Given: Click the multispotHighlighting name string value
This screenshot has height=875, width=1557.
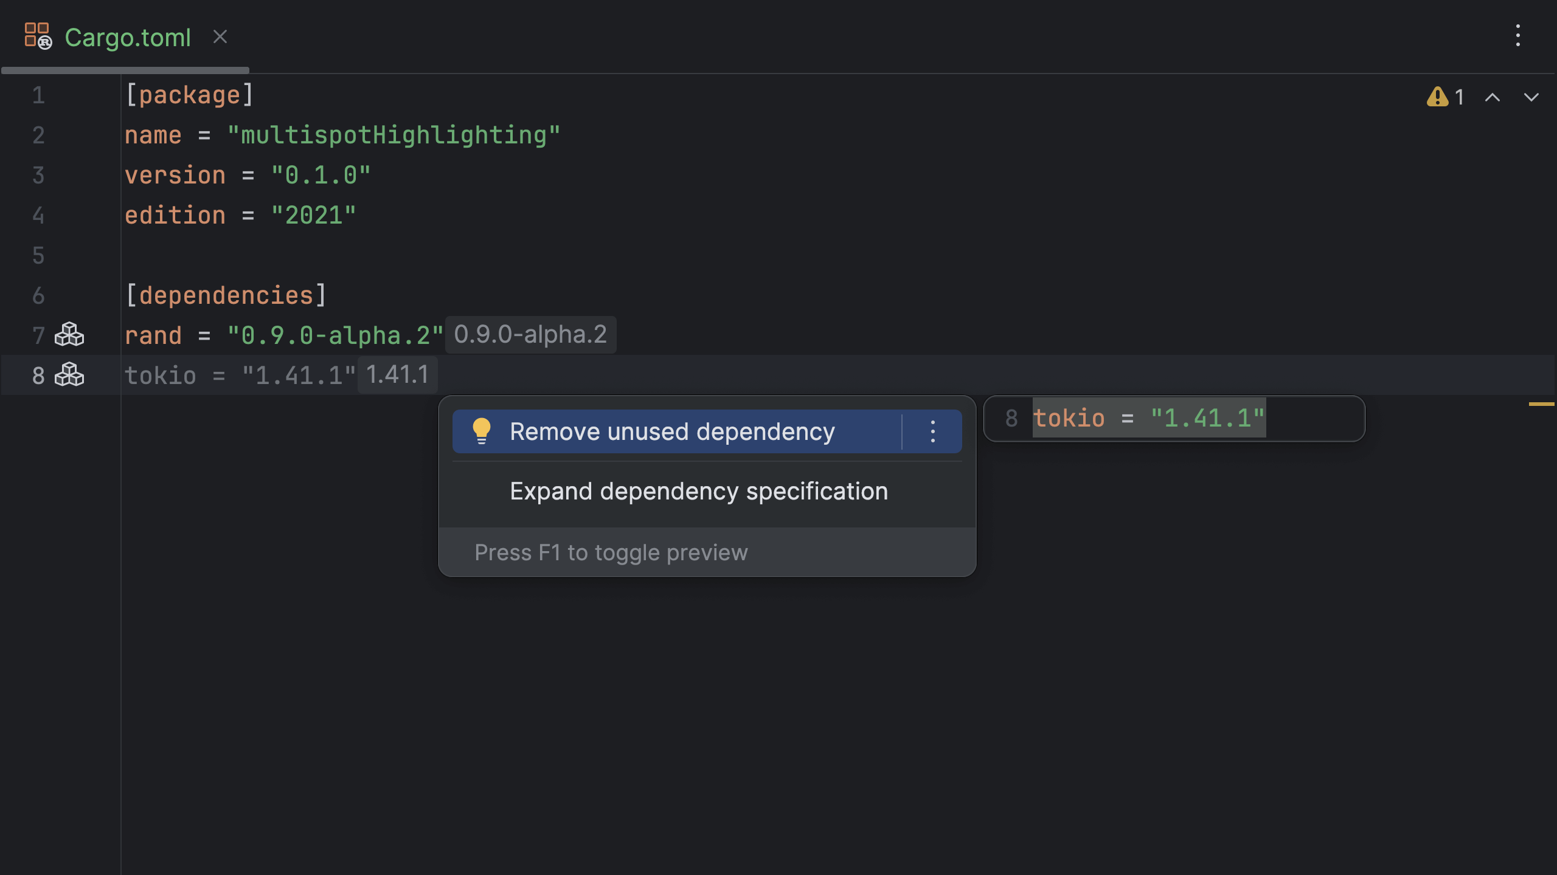Looking at the screenshot, I should click(x=394, y=135).
